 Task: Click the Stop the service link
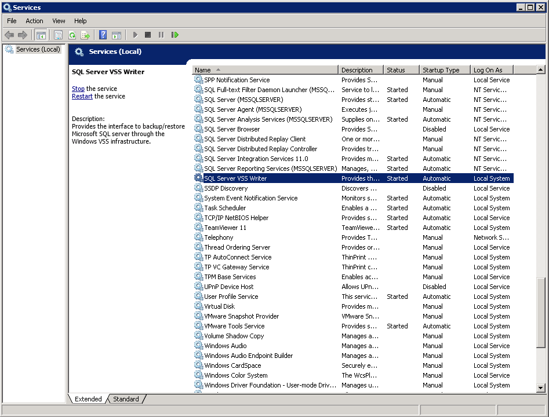point(78,89)
